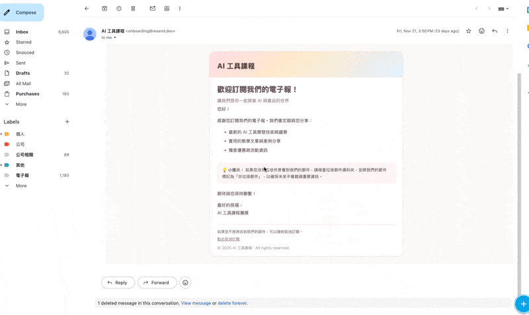
Task: Go back to inbox with back arrow
Action: 87,9
